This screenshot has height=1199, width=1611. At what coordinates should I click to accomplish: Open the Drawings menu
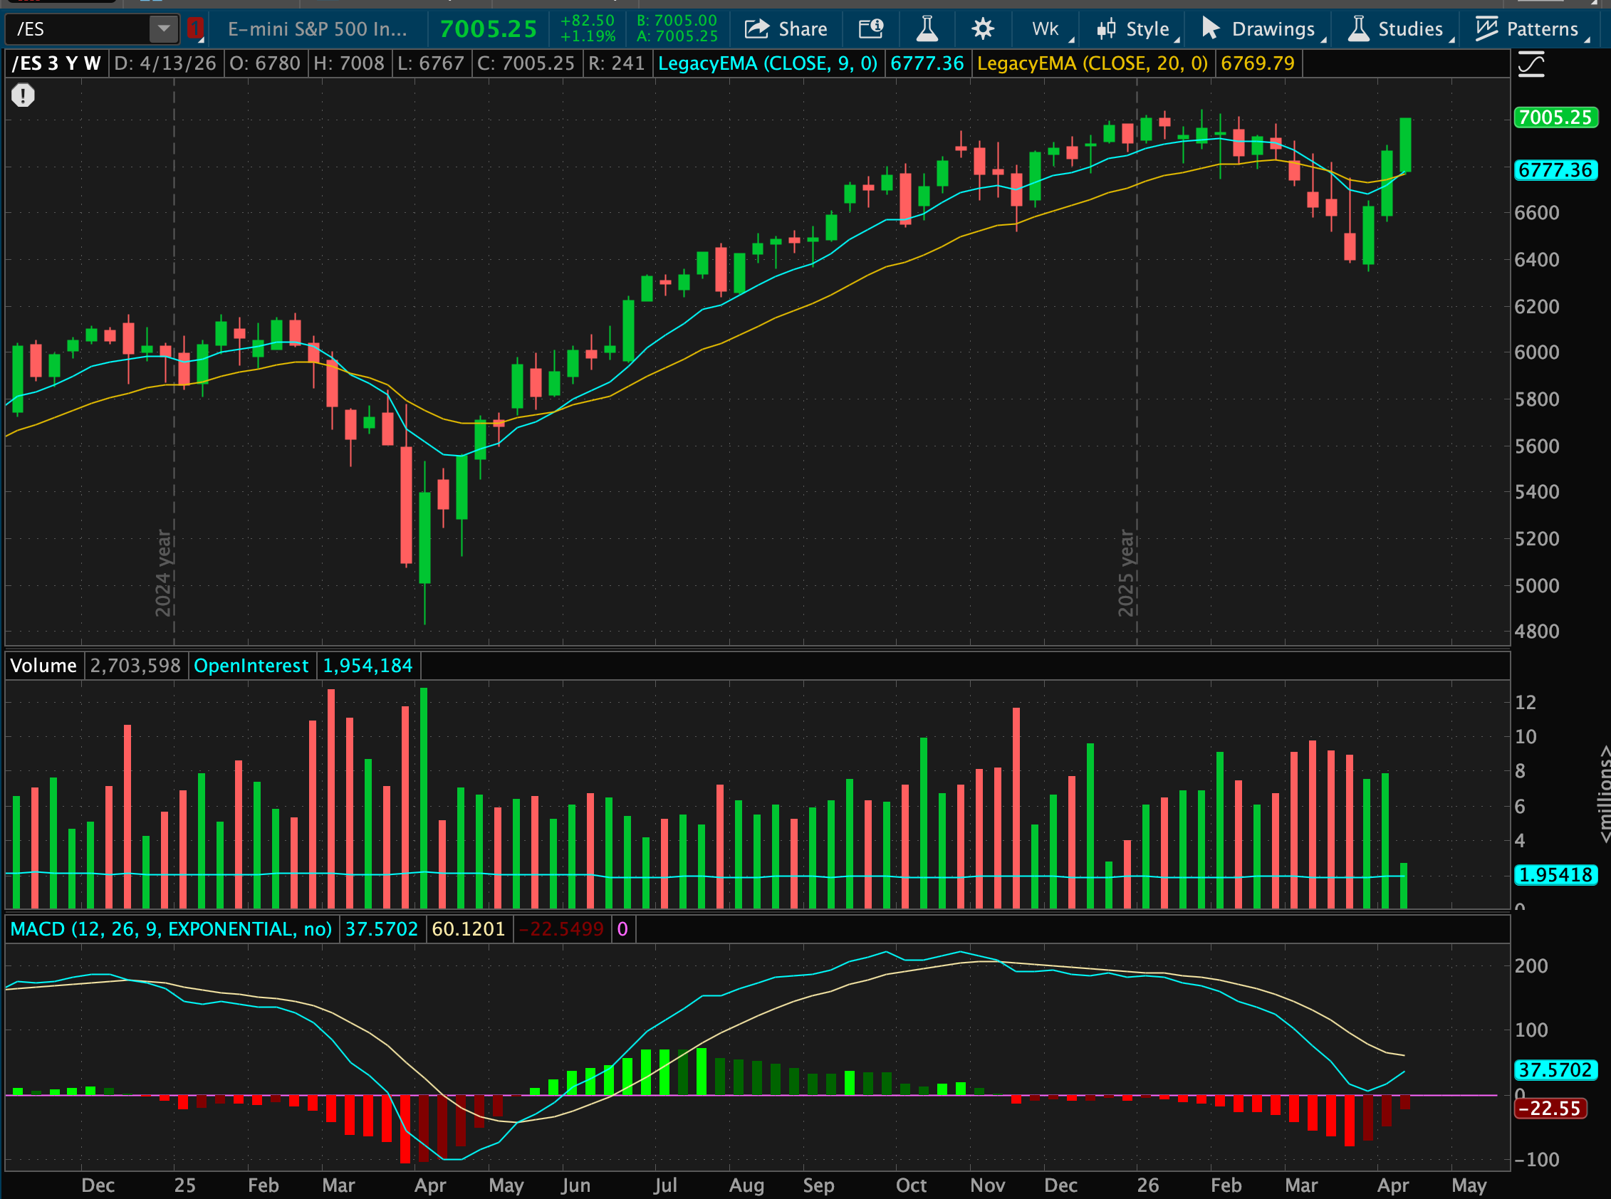[x=1262, y=29]
